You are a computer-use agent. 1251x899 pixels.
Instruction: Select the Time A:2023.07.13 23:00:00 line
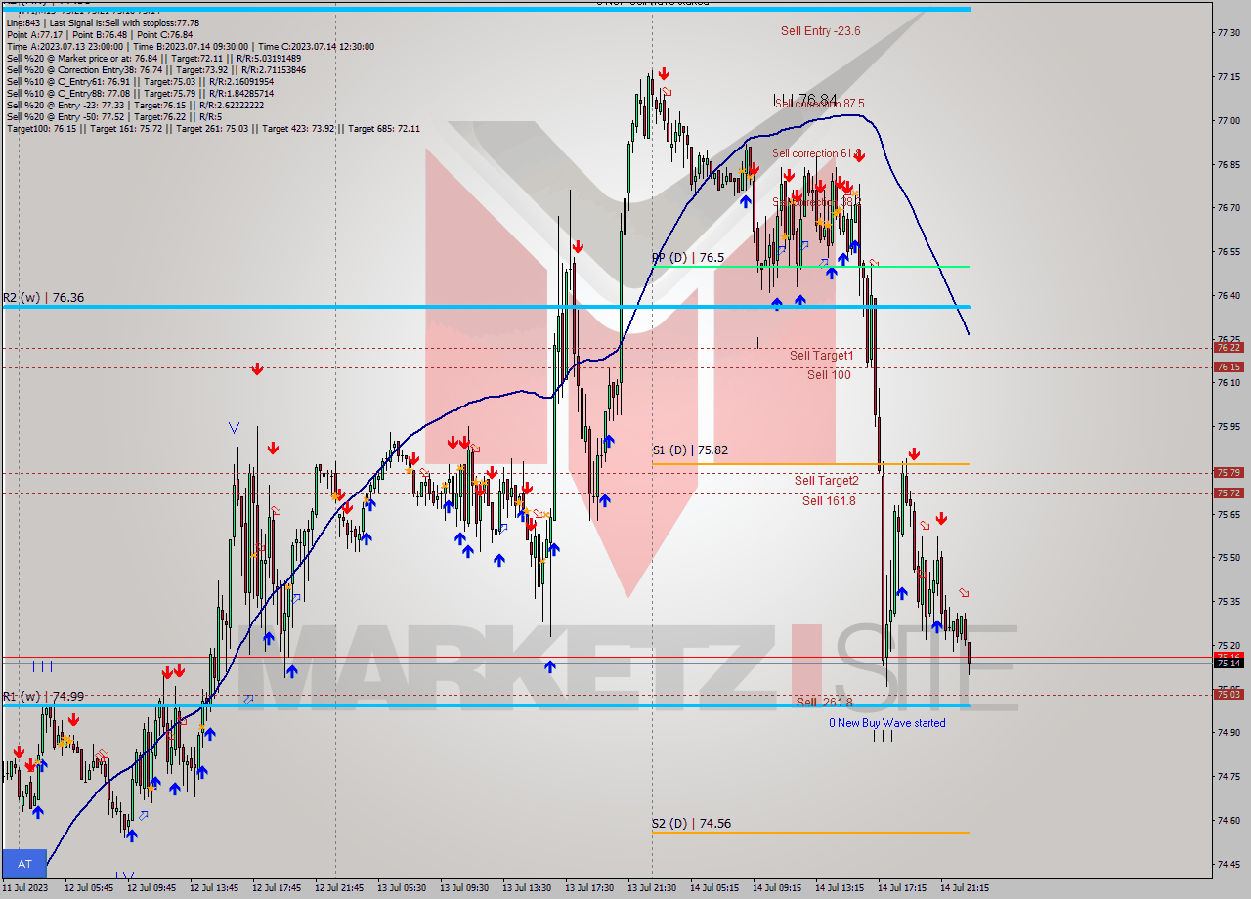[190, 46]
